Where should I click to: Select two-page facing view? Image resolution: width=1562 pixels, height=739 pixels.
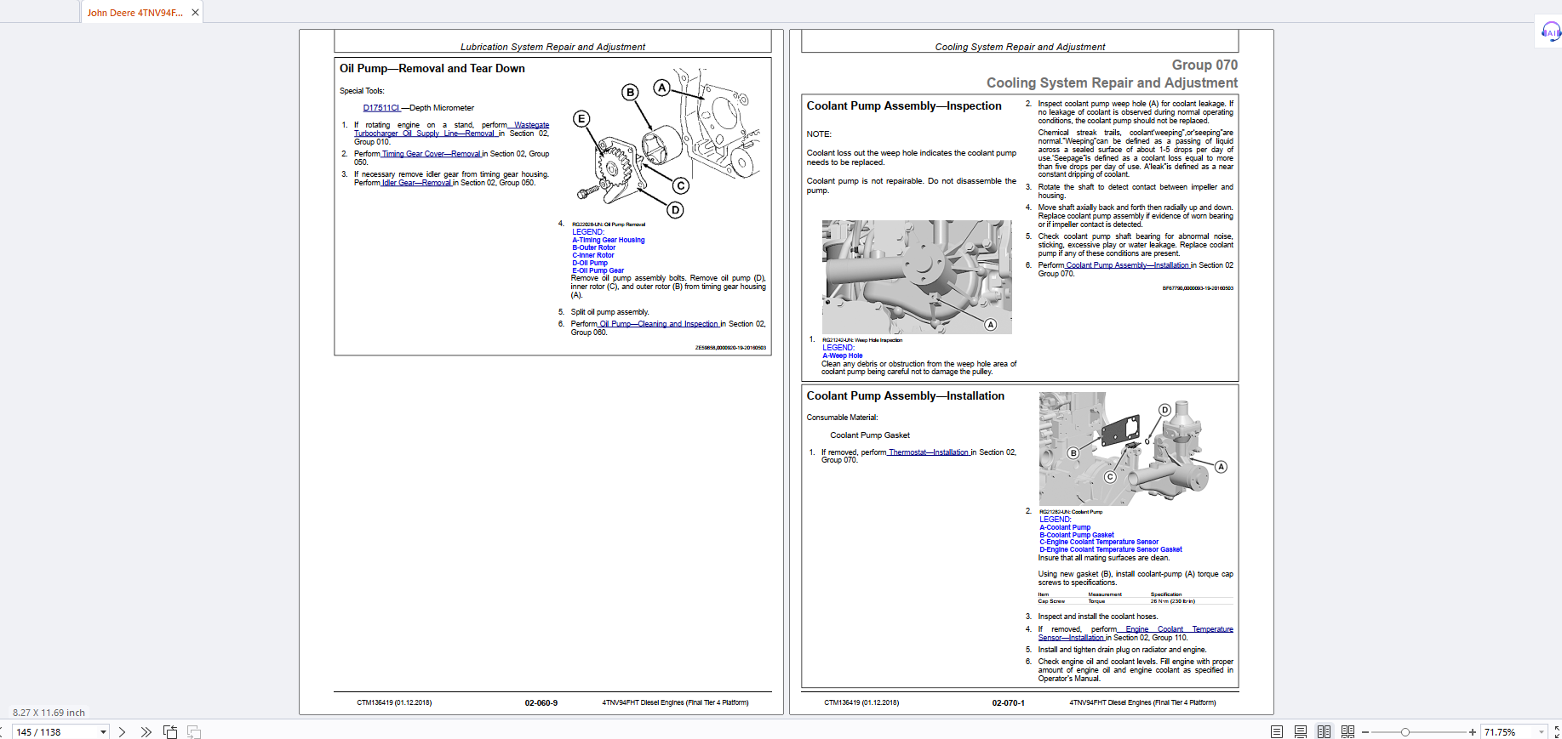(x=1324, y=732)
